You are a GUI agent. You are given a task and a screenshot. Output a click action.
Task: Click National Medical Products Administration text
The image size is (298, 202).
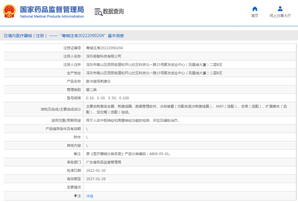click(52, 16)
